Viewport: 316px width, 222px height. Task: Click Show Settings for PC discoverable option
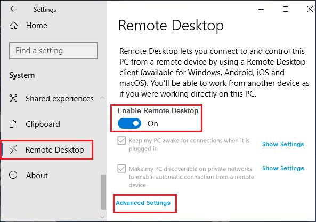283,168
